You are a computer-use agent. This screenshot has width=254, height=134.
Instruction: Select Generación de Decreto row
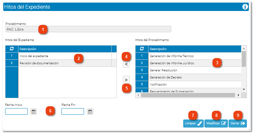coord(188,77)
